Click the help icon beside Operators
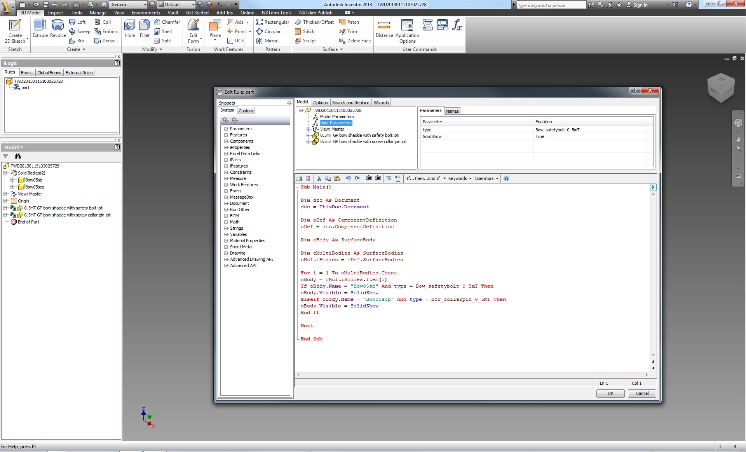The width and height of the screenshot is (746, 452). click(x=506, y=178)
